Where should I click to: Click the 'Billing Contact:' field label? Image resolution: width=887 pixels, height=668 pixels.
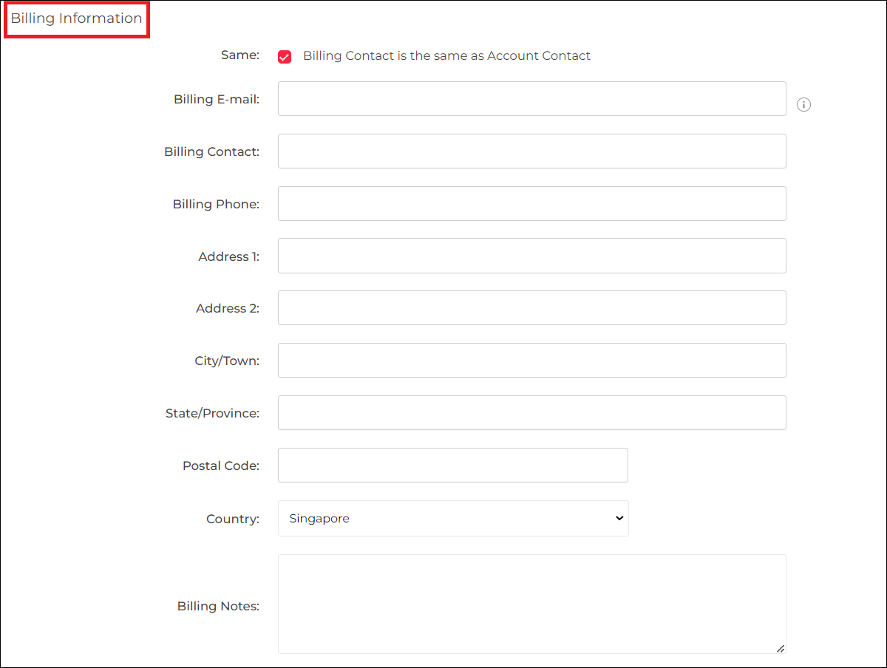pyautogui.click(x=211, y=151)
